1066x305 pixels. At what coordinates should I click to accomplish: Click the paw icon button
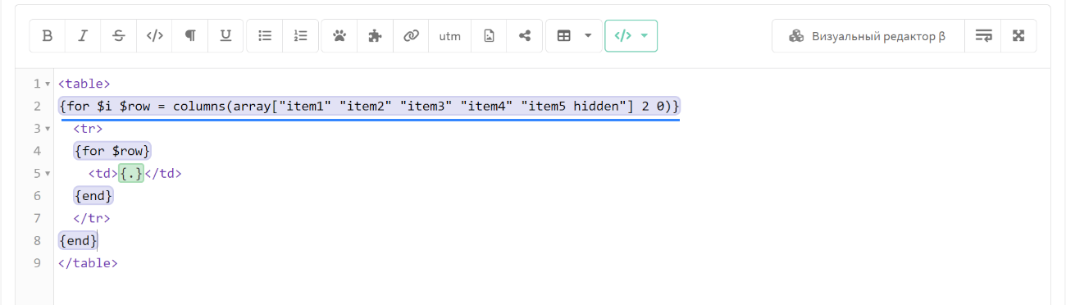[x=339, y=36]
